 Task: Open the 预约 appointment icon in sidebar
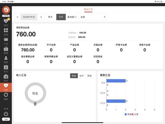tap(6, 21)
